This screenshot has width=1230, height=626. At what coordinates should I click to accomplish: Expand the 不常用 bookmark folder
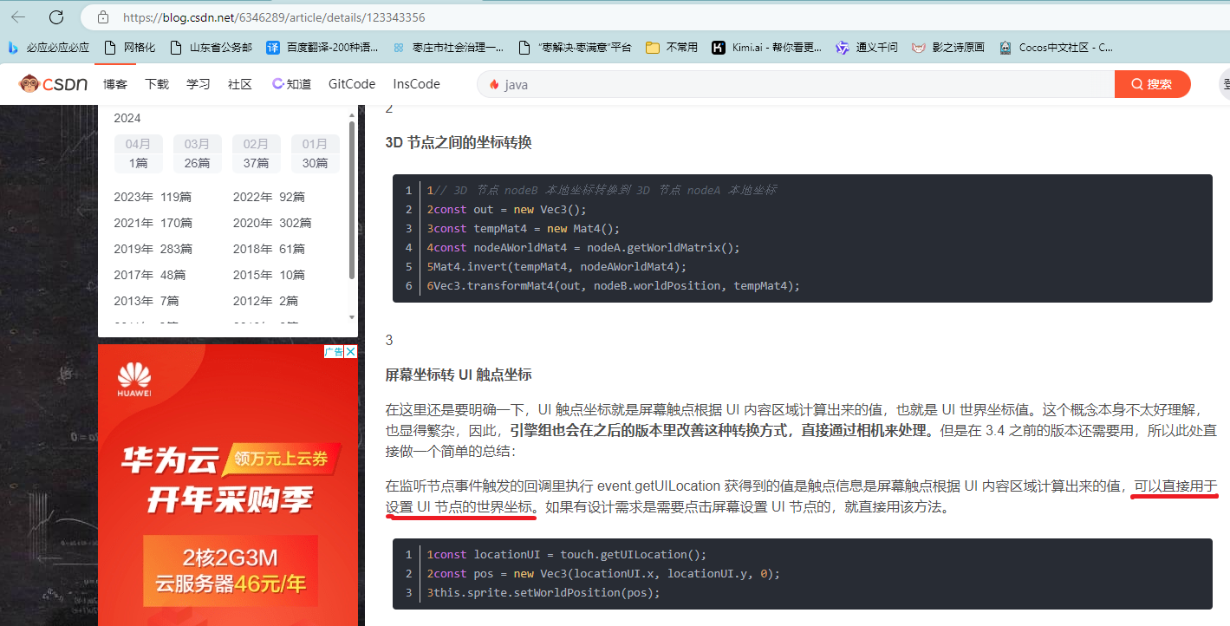tap(672, 48)
